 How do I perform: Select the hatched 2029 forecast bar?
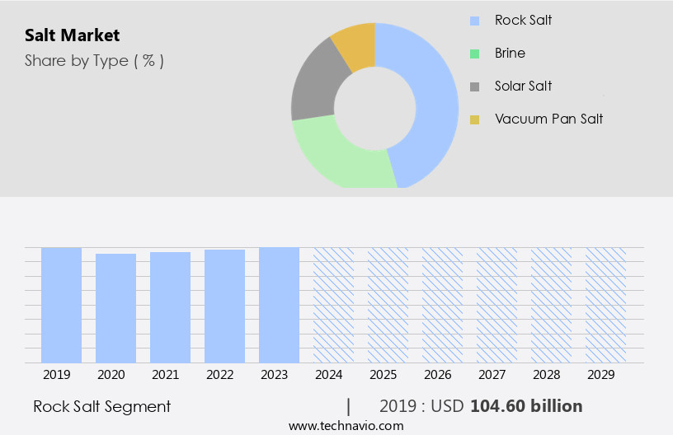click(605, 305)
